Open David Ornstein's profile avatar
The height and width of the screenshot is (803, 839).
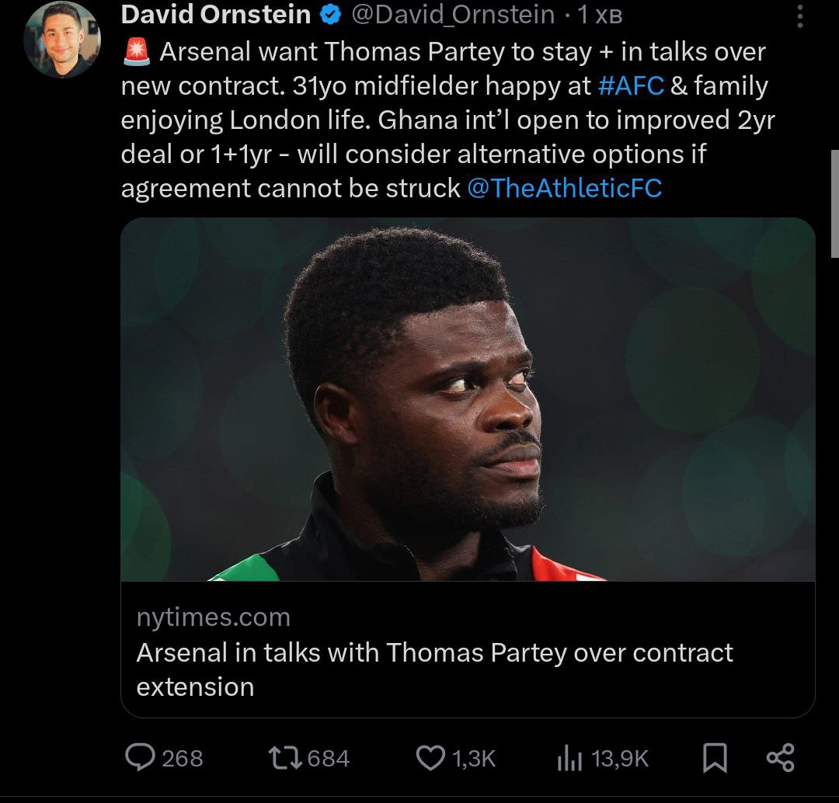tap(62, 40)
